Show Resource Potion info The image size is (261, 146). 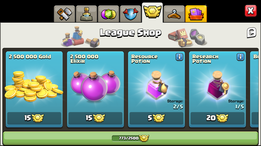179,57
